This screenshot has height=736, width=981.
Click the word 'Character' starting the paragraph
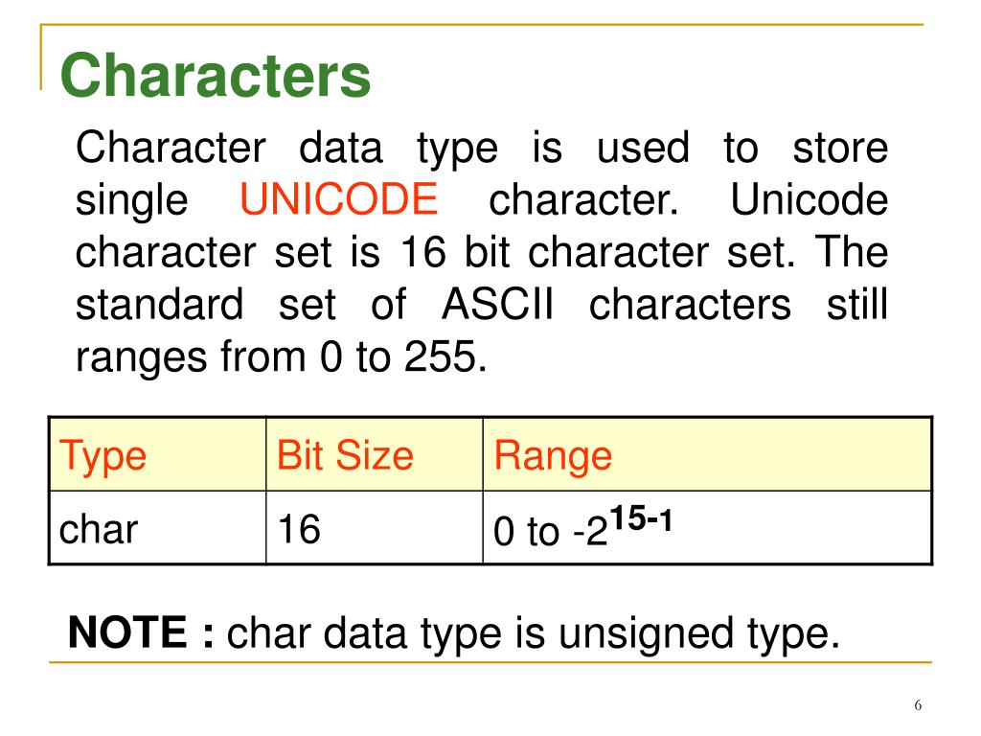171,149
